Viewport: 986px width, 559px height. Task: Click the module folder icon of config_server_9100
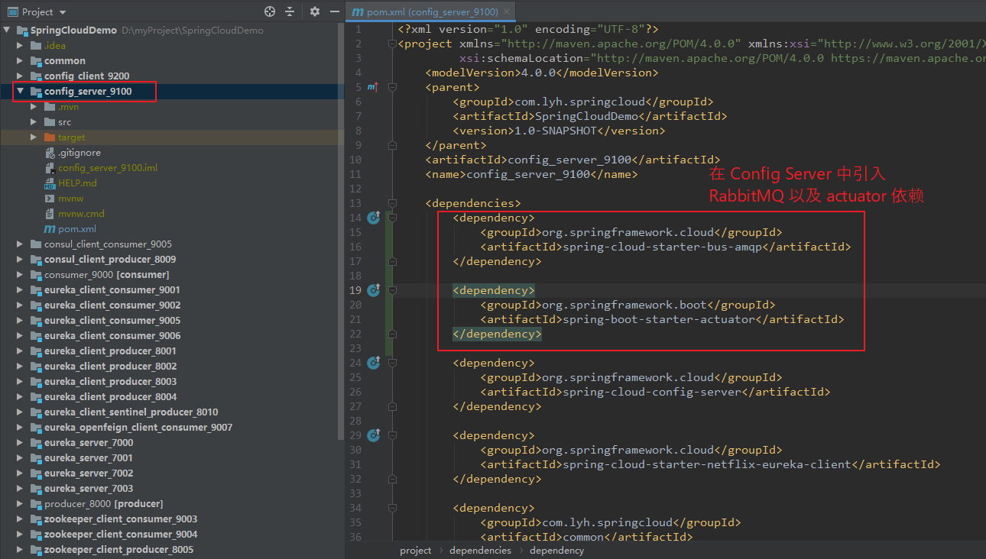pyautogui.click(x=36, y=92)
